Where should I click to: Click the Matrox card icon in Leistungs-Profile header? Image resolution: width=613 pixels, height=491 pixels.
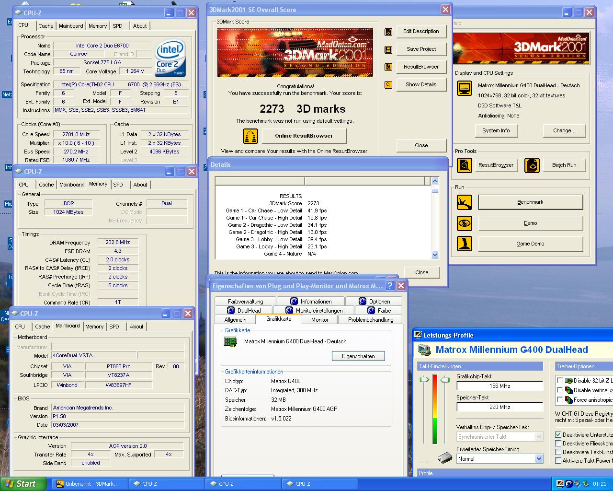(x=424, y=350)
